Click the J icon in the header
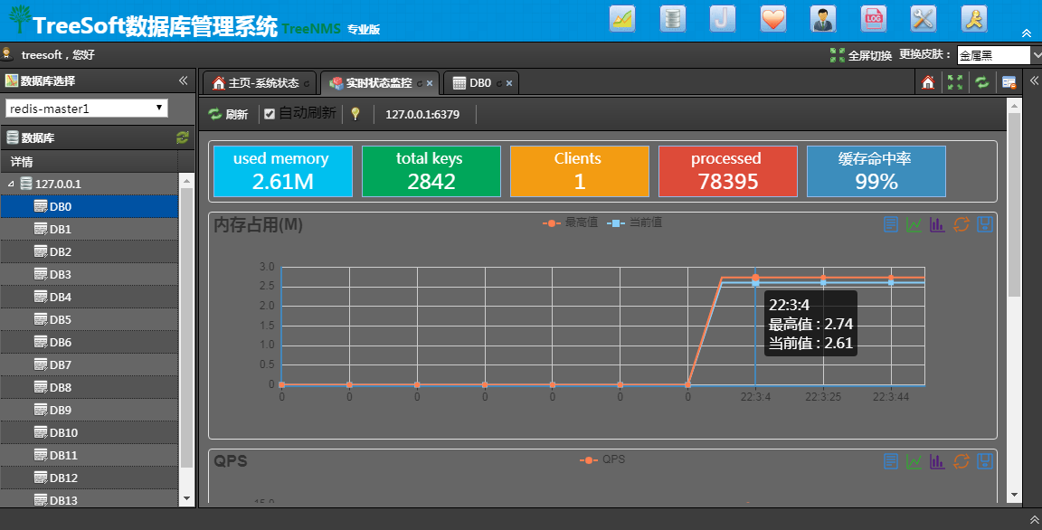This screenshot has height=530, width=1042. coord(723,19)
